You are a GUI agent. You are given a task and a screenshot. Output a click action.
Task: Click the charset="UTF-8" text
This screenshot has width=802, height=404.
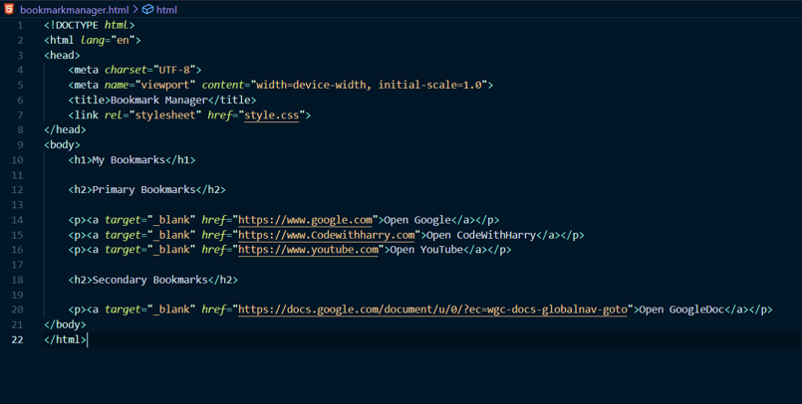point(150,70)
